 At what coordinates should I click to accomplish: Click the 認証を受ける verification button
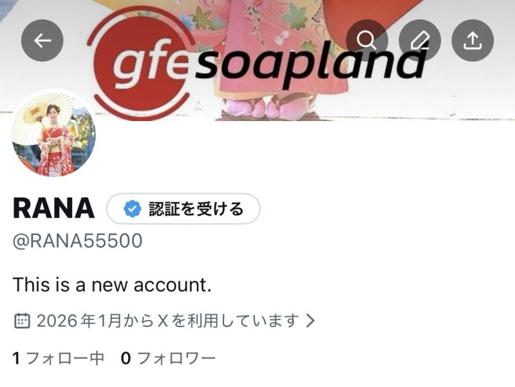coord(183,209)
